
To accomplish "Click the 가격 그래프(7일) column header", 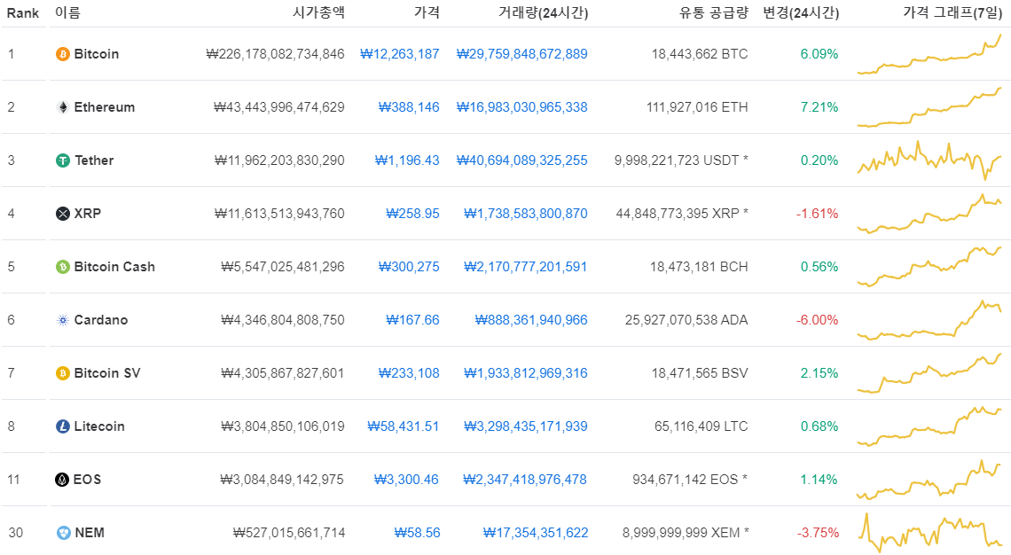I will [952, 13].
